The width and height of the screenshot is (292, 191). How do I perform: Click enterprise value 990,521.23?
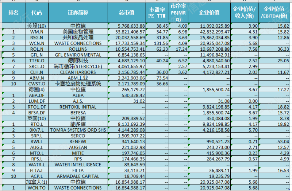coord(209,141)
